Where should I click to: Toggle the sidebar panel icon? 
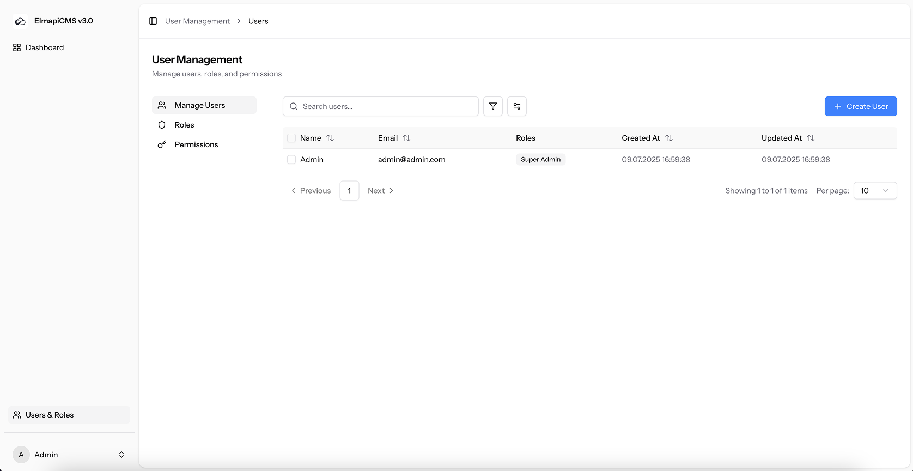click(x=153, y=21)
